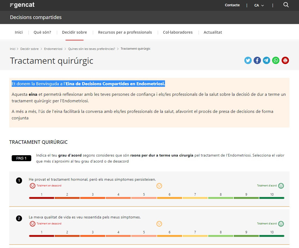
Task: Open the CA language dropdown
Action: 259,5
